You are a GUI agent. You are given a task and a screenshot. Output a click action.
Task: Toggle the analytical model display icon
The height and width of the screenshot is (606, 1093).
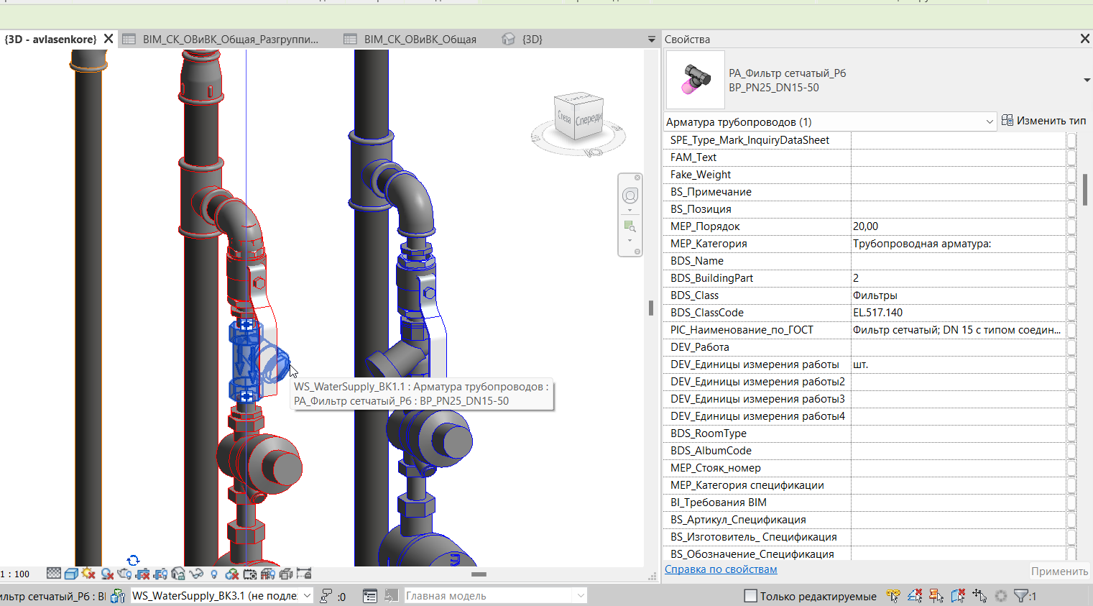[268, 574]
